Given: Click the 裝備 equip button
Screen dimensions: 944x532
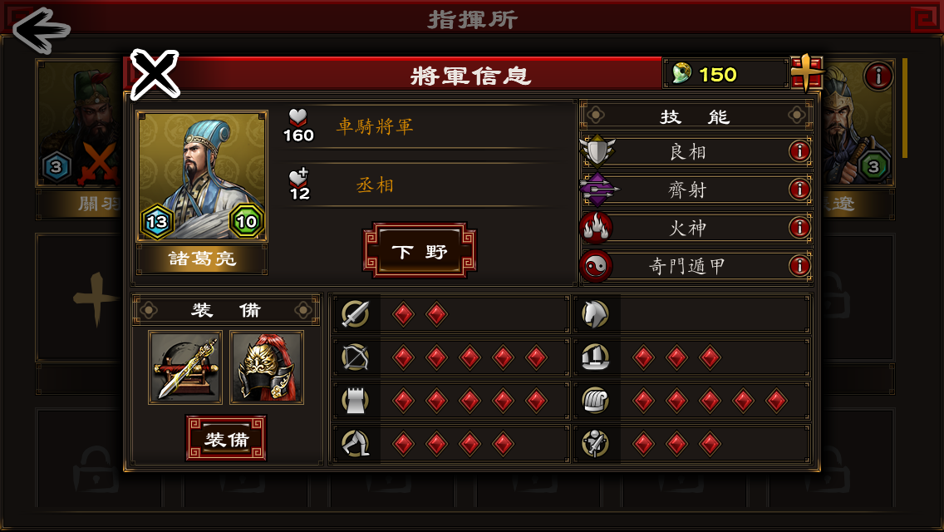Looking at the screenshot, I should point(226,439).
